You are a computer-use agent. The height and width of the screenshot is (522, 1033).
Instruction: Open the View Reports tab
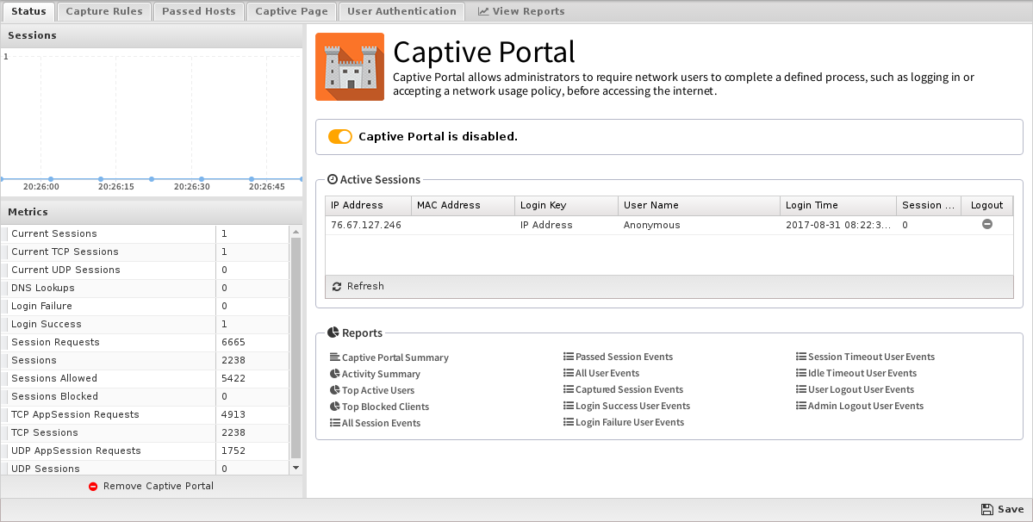coord(521,11)
